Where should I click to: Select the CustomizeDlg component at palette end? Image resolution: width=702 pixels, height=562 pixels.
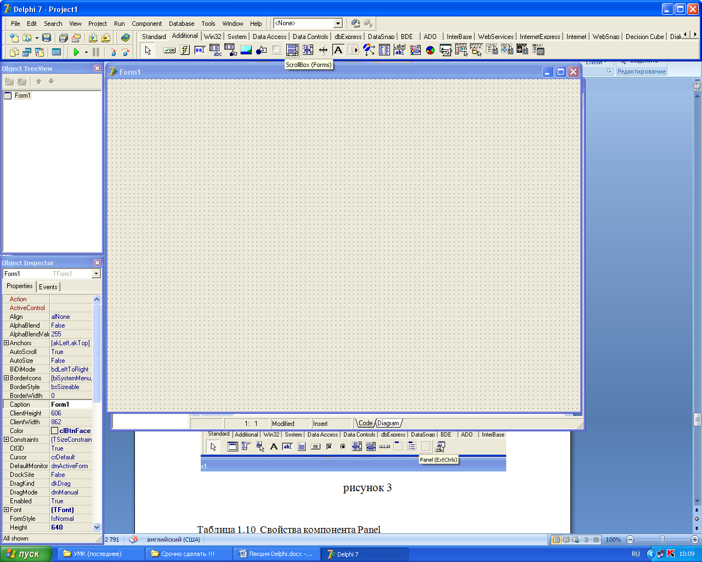tap(538, 50)
